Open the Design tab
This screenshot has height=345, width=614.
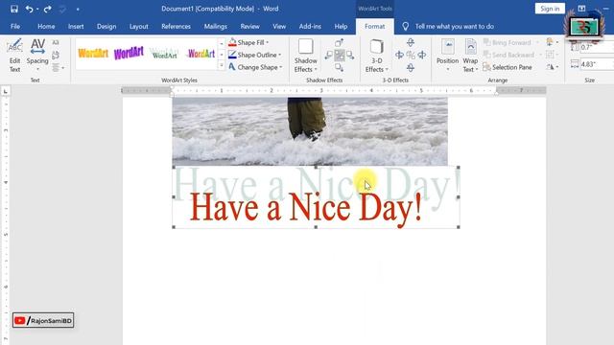pos(106,26)
